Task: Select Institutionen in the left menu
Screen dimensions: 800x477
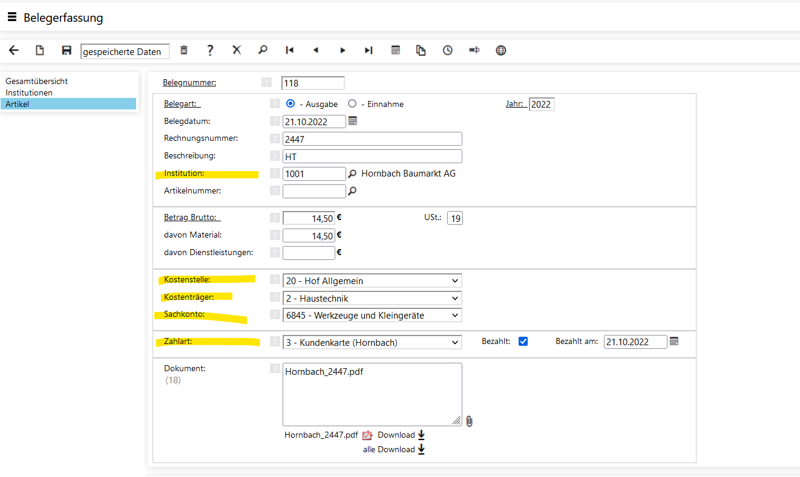Action: coord(29,92)
